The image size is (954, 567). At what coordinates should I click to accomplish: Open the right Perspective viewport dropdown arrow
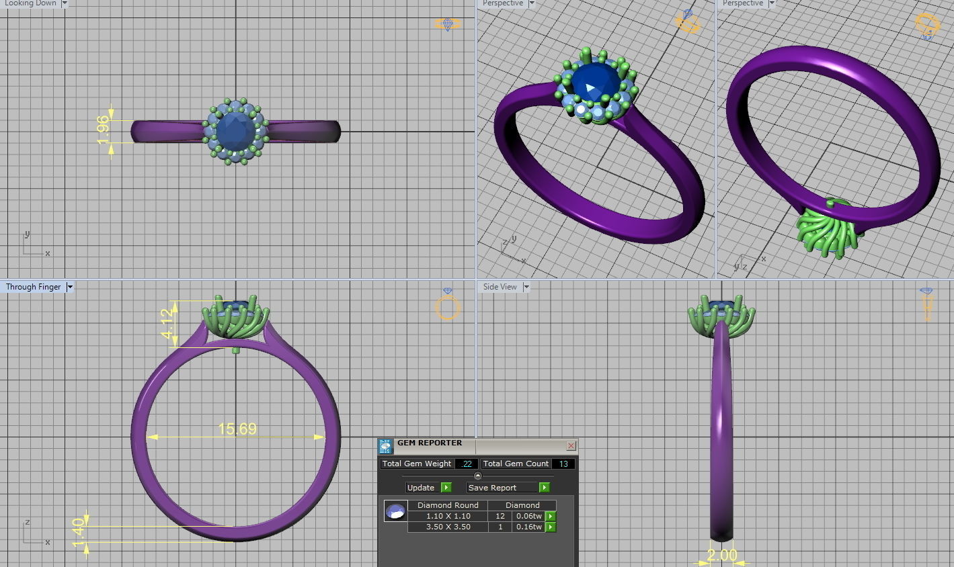click(x=771, y=3)
